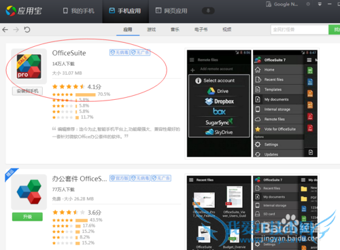
Task: Click the 3.6分 star rating
Action: (x=77, y=213)
